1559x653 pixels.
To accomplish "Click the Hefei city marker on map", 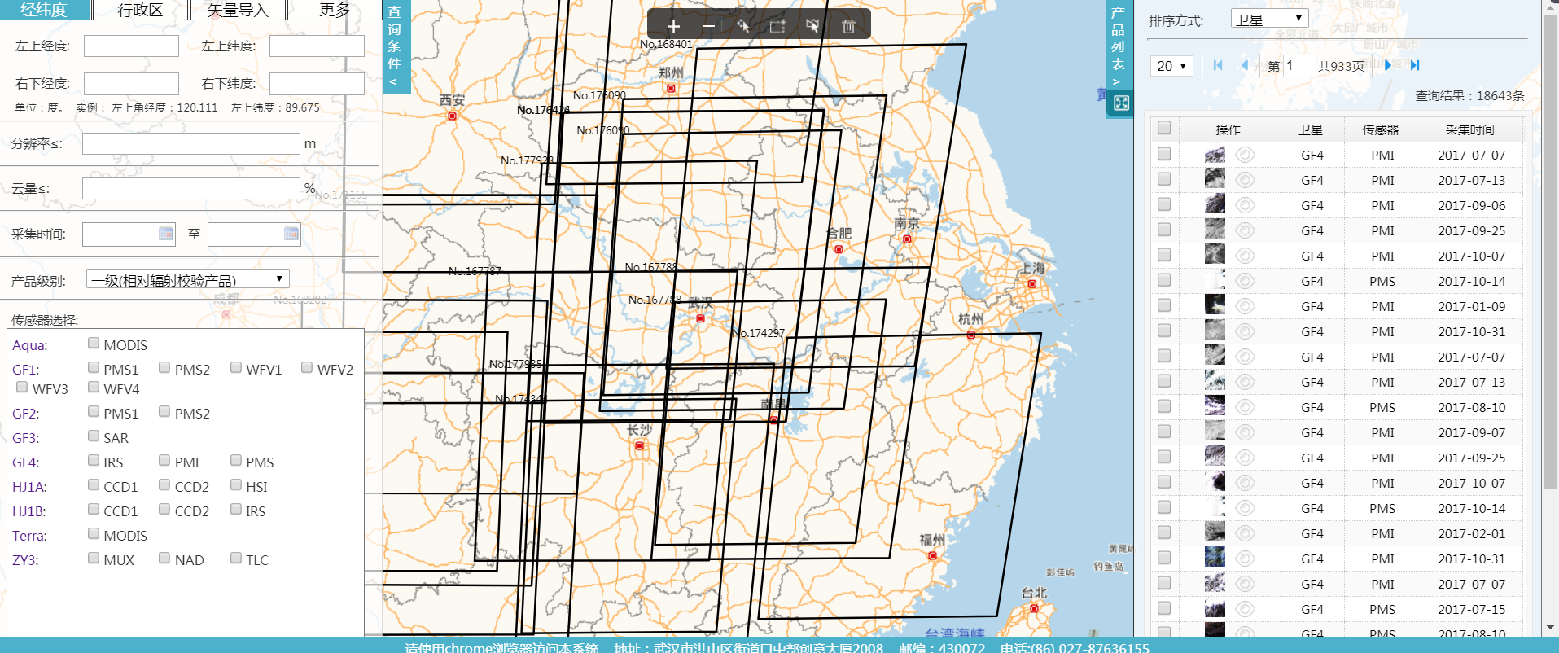I will (x=839, y=249).
